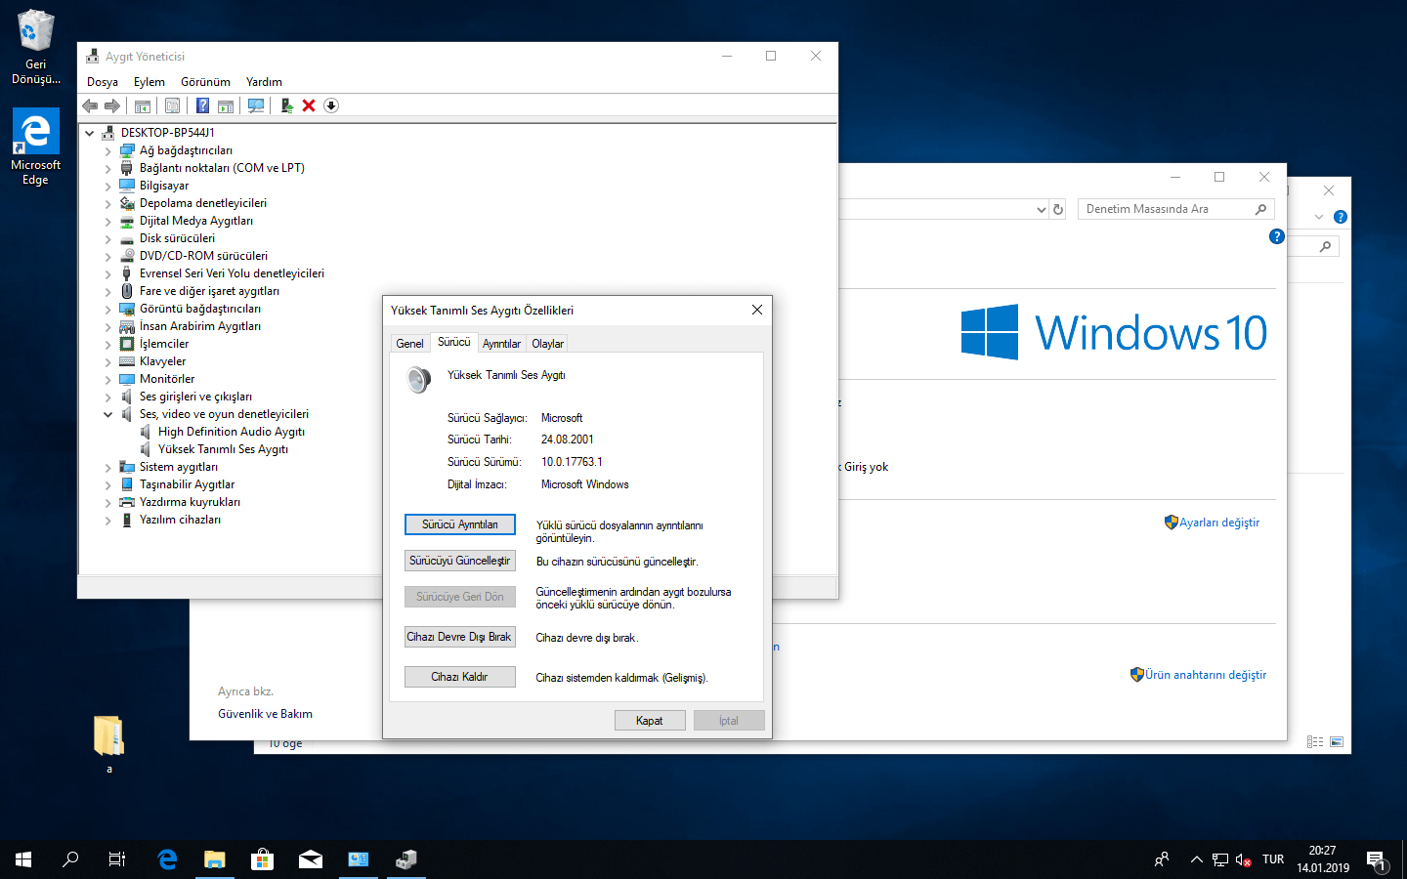Open the Eylem menu
This screenshot has width=1407, height=879.
tap(149, 82)
